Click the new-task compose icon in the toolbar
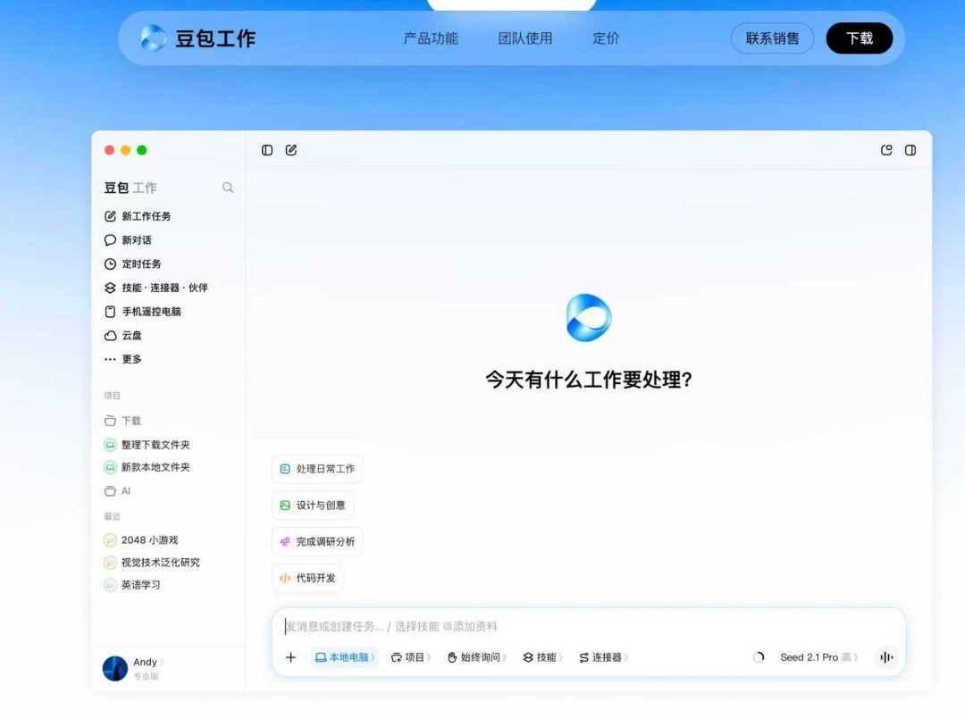 pos(291,150)
